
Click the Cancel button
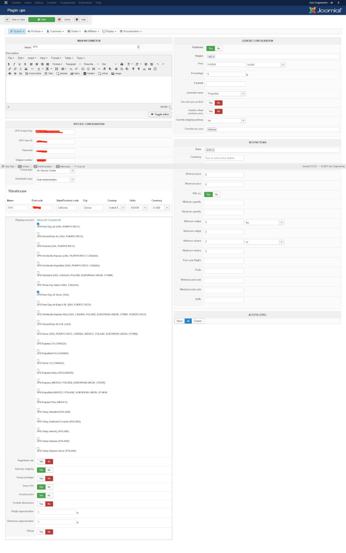click(65, 19)
